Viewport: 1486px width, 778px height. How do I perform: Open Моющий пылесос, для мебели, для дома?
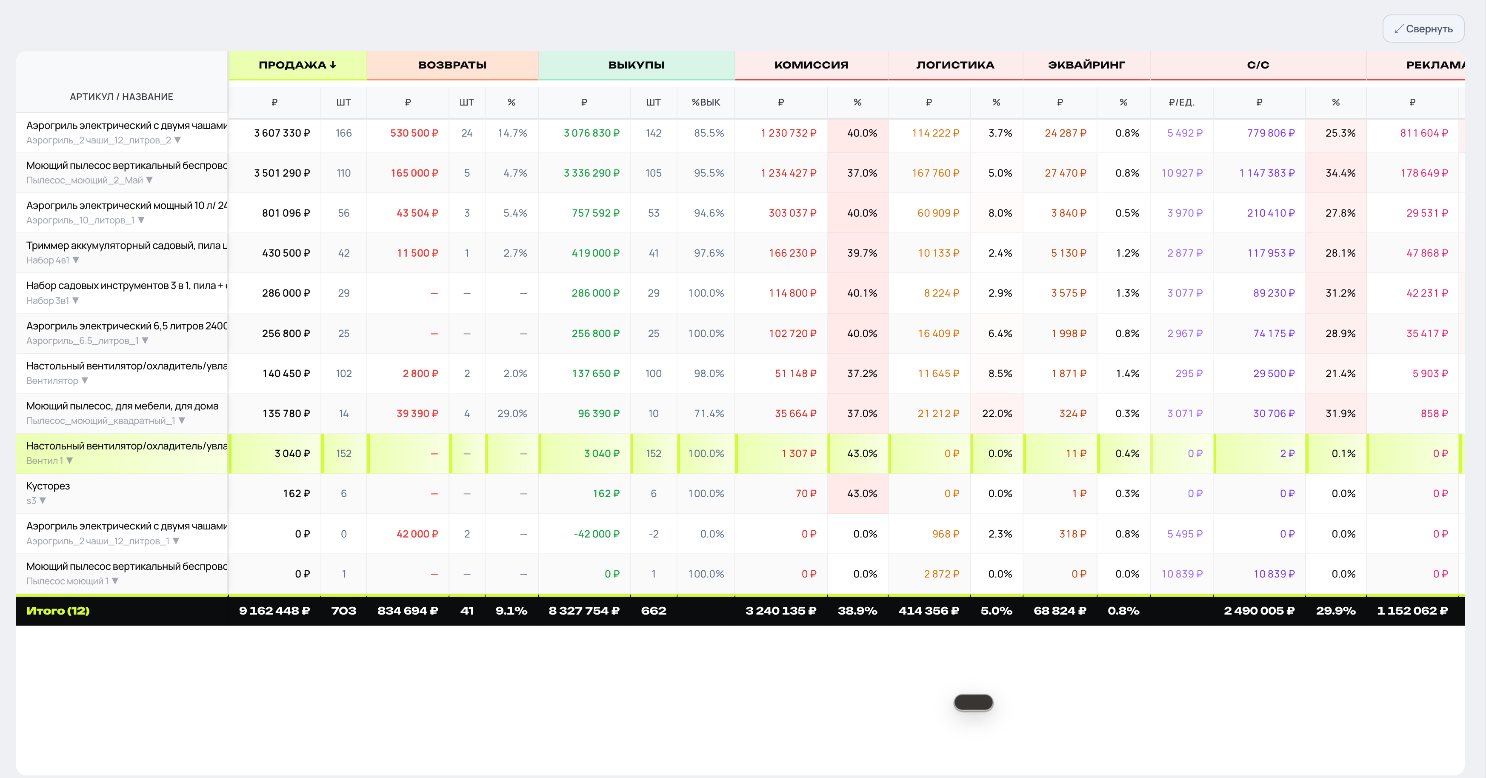coord(122,406)
